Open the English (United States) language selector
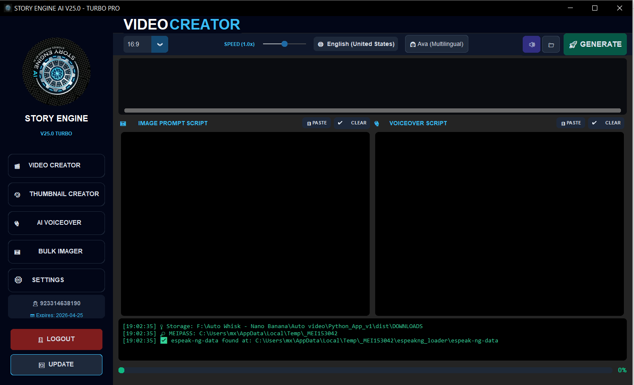634x385 pixels. (x=355, y=44)
